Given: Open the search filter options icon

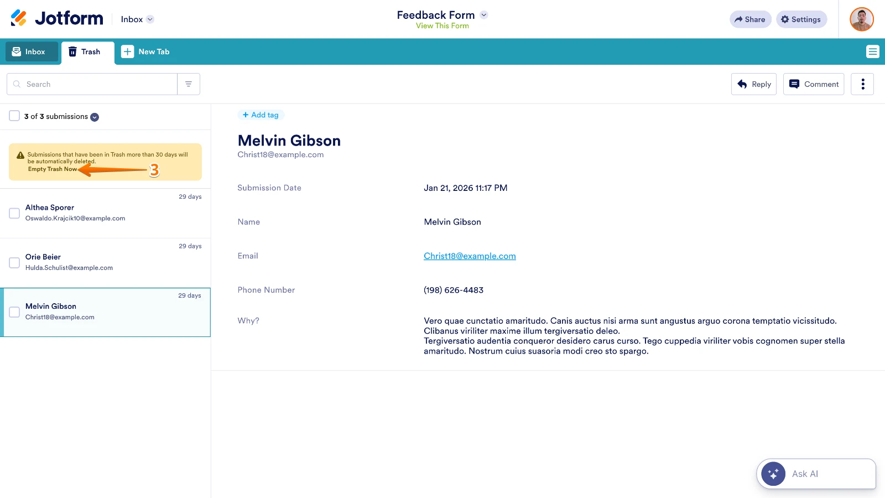Looking at the screenshot, I should (x=189, y=84).
